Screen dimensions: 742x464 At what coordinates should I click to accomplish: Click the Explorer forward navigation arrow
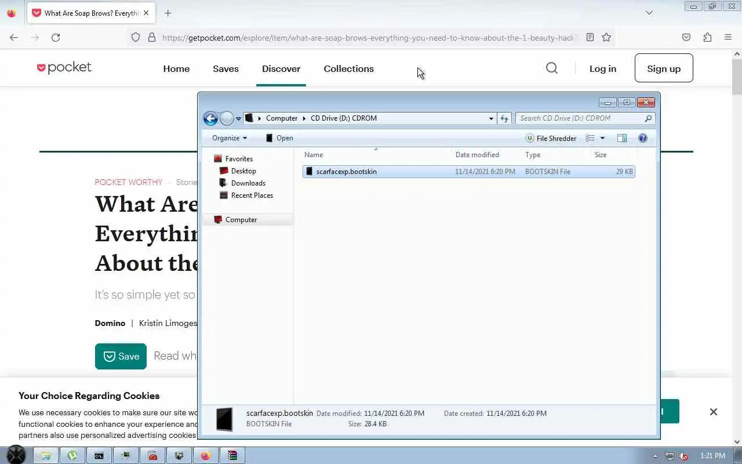[x=227, y=118]
